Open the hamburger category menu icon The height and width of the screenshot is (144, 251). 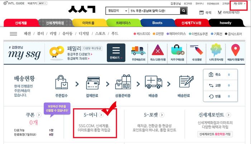click(14, 34)
